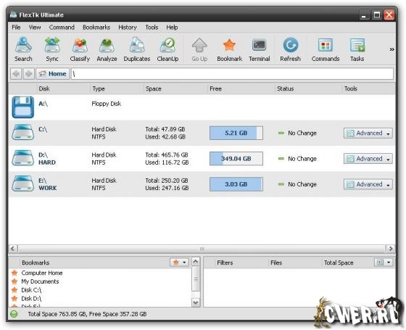Open Advanced dropdown for D:\ disk

[x=368, y=159]
